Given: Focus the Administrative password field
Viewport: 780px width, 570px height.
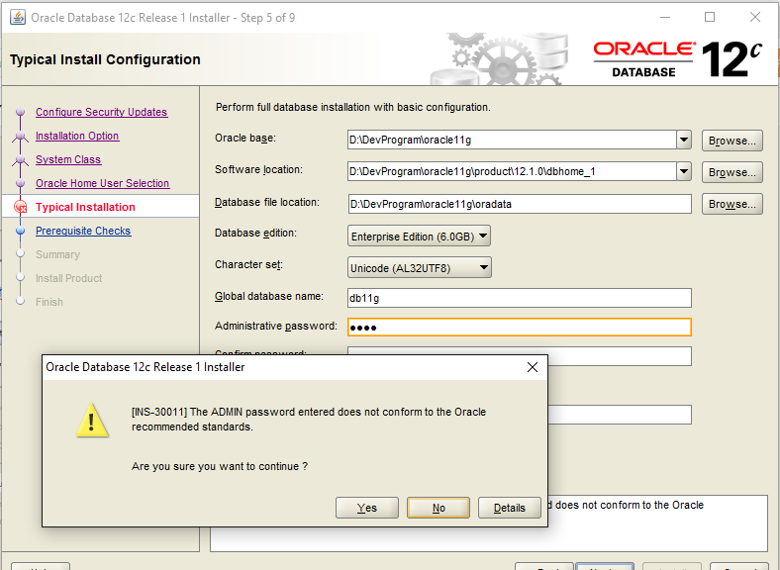Looking at the screenshot, I should tap(520, 328).
